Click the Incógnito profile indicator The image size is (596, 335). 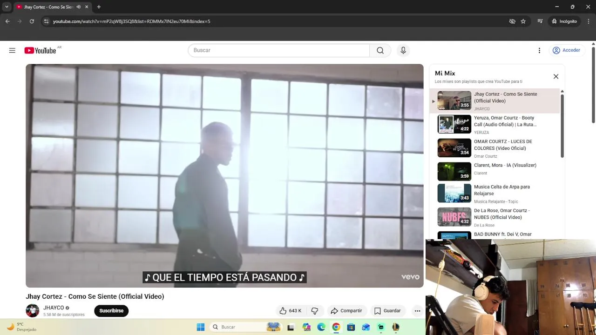pyautogui.click(x=564, y=21)
